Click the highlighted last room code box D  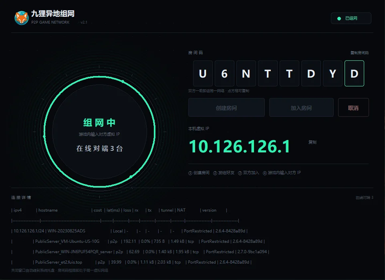tap(354, 73)
